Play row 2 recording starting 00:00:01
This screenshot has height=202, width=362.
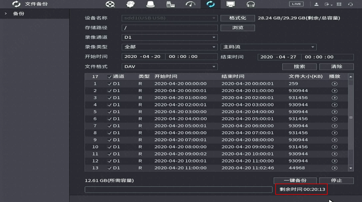pyautogui.click(x=335, y=91)
